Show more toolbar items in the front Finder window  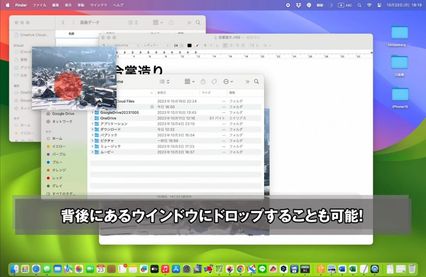247,81
